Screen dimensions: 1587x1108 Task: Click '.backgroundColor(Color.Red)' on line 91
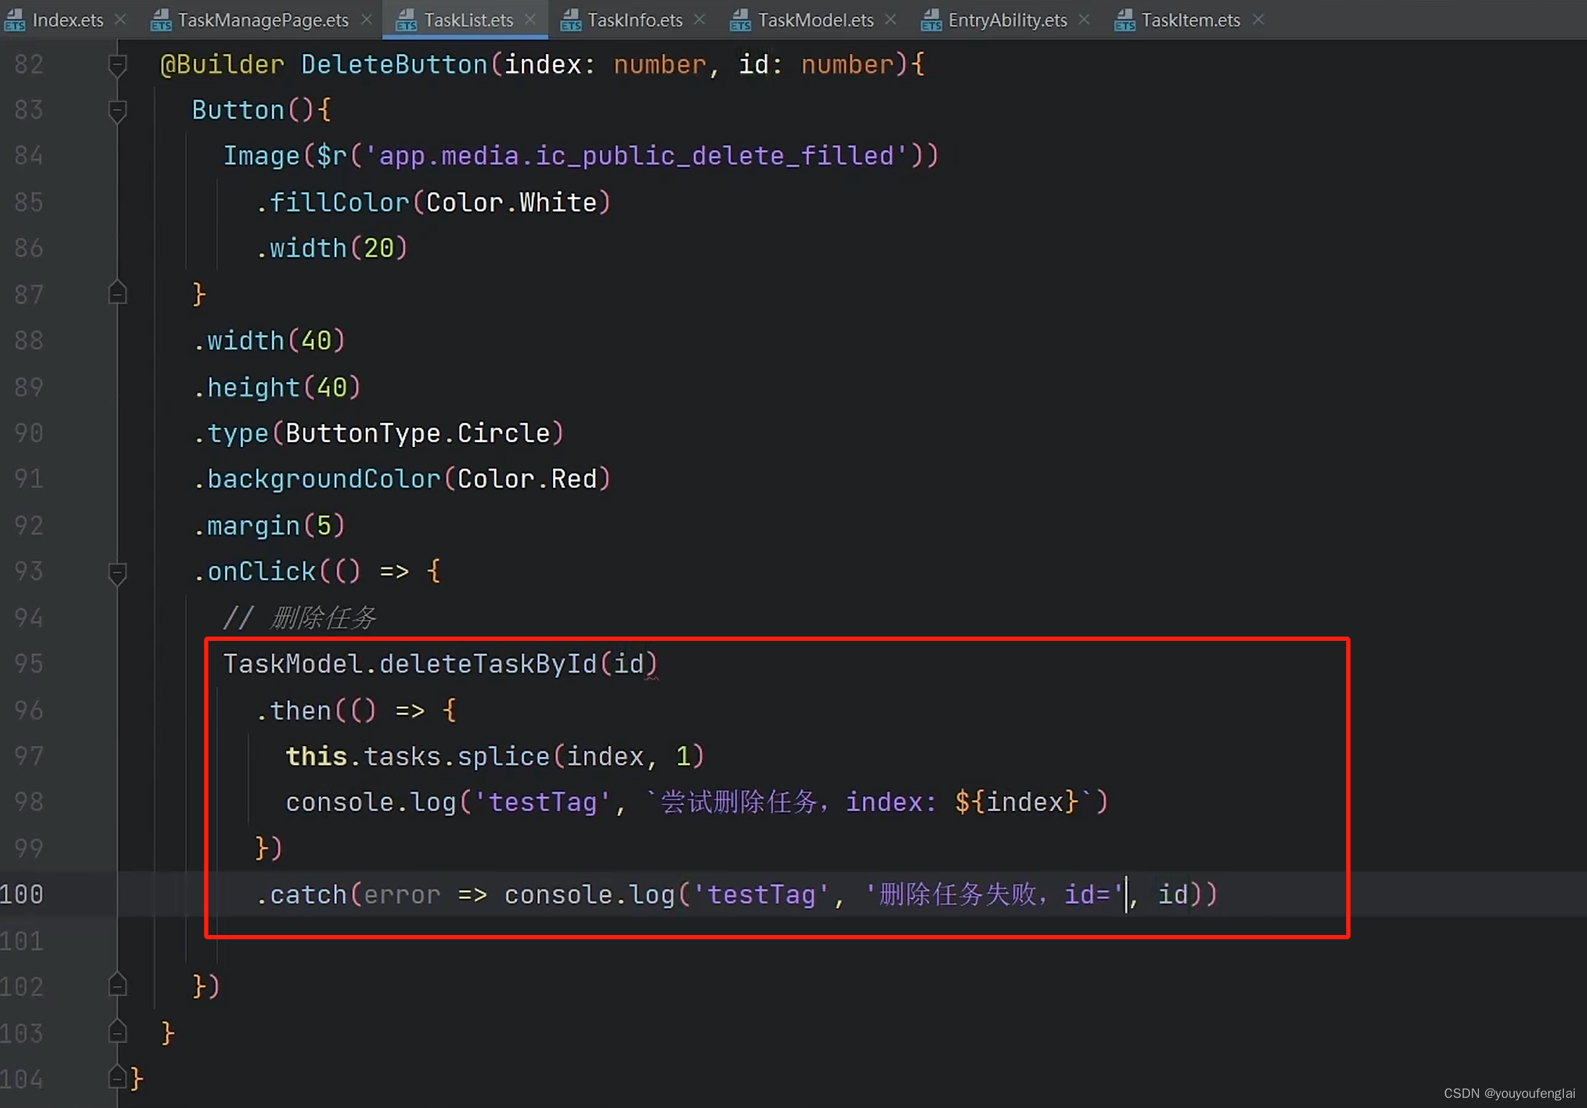[402, 479]
